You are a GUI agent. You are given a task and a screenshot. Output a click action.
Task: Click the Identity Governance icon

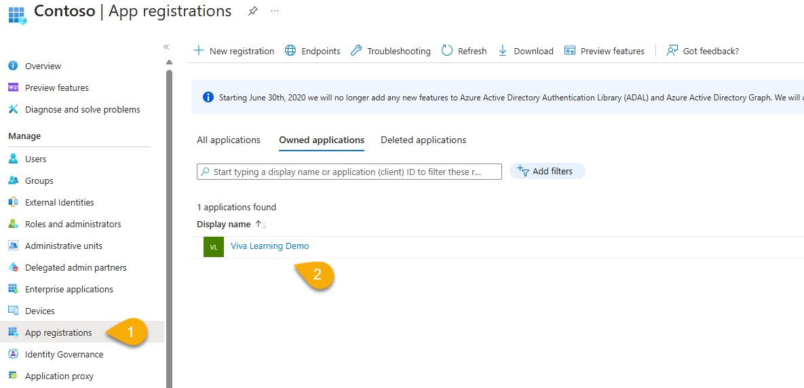point(14,354)
